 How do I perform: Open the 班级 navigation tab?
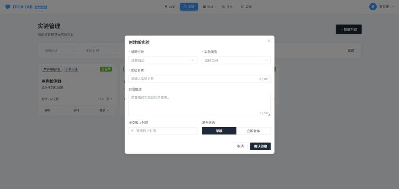(208, 7)
